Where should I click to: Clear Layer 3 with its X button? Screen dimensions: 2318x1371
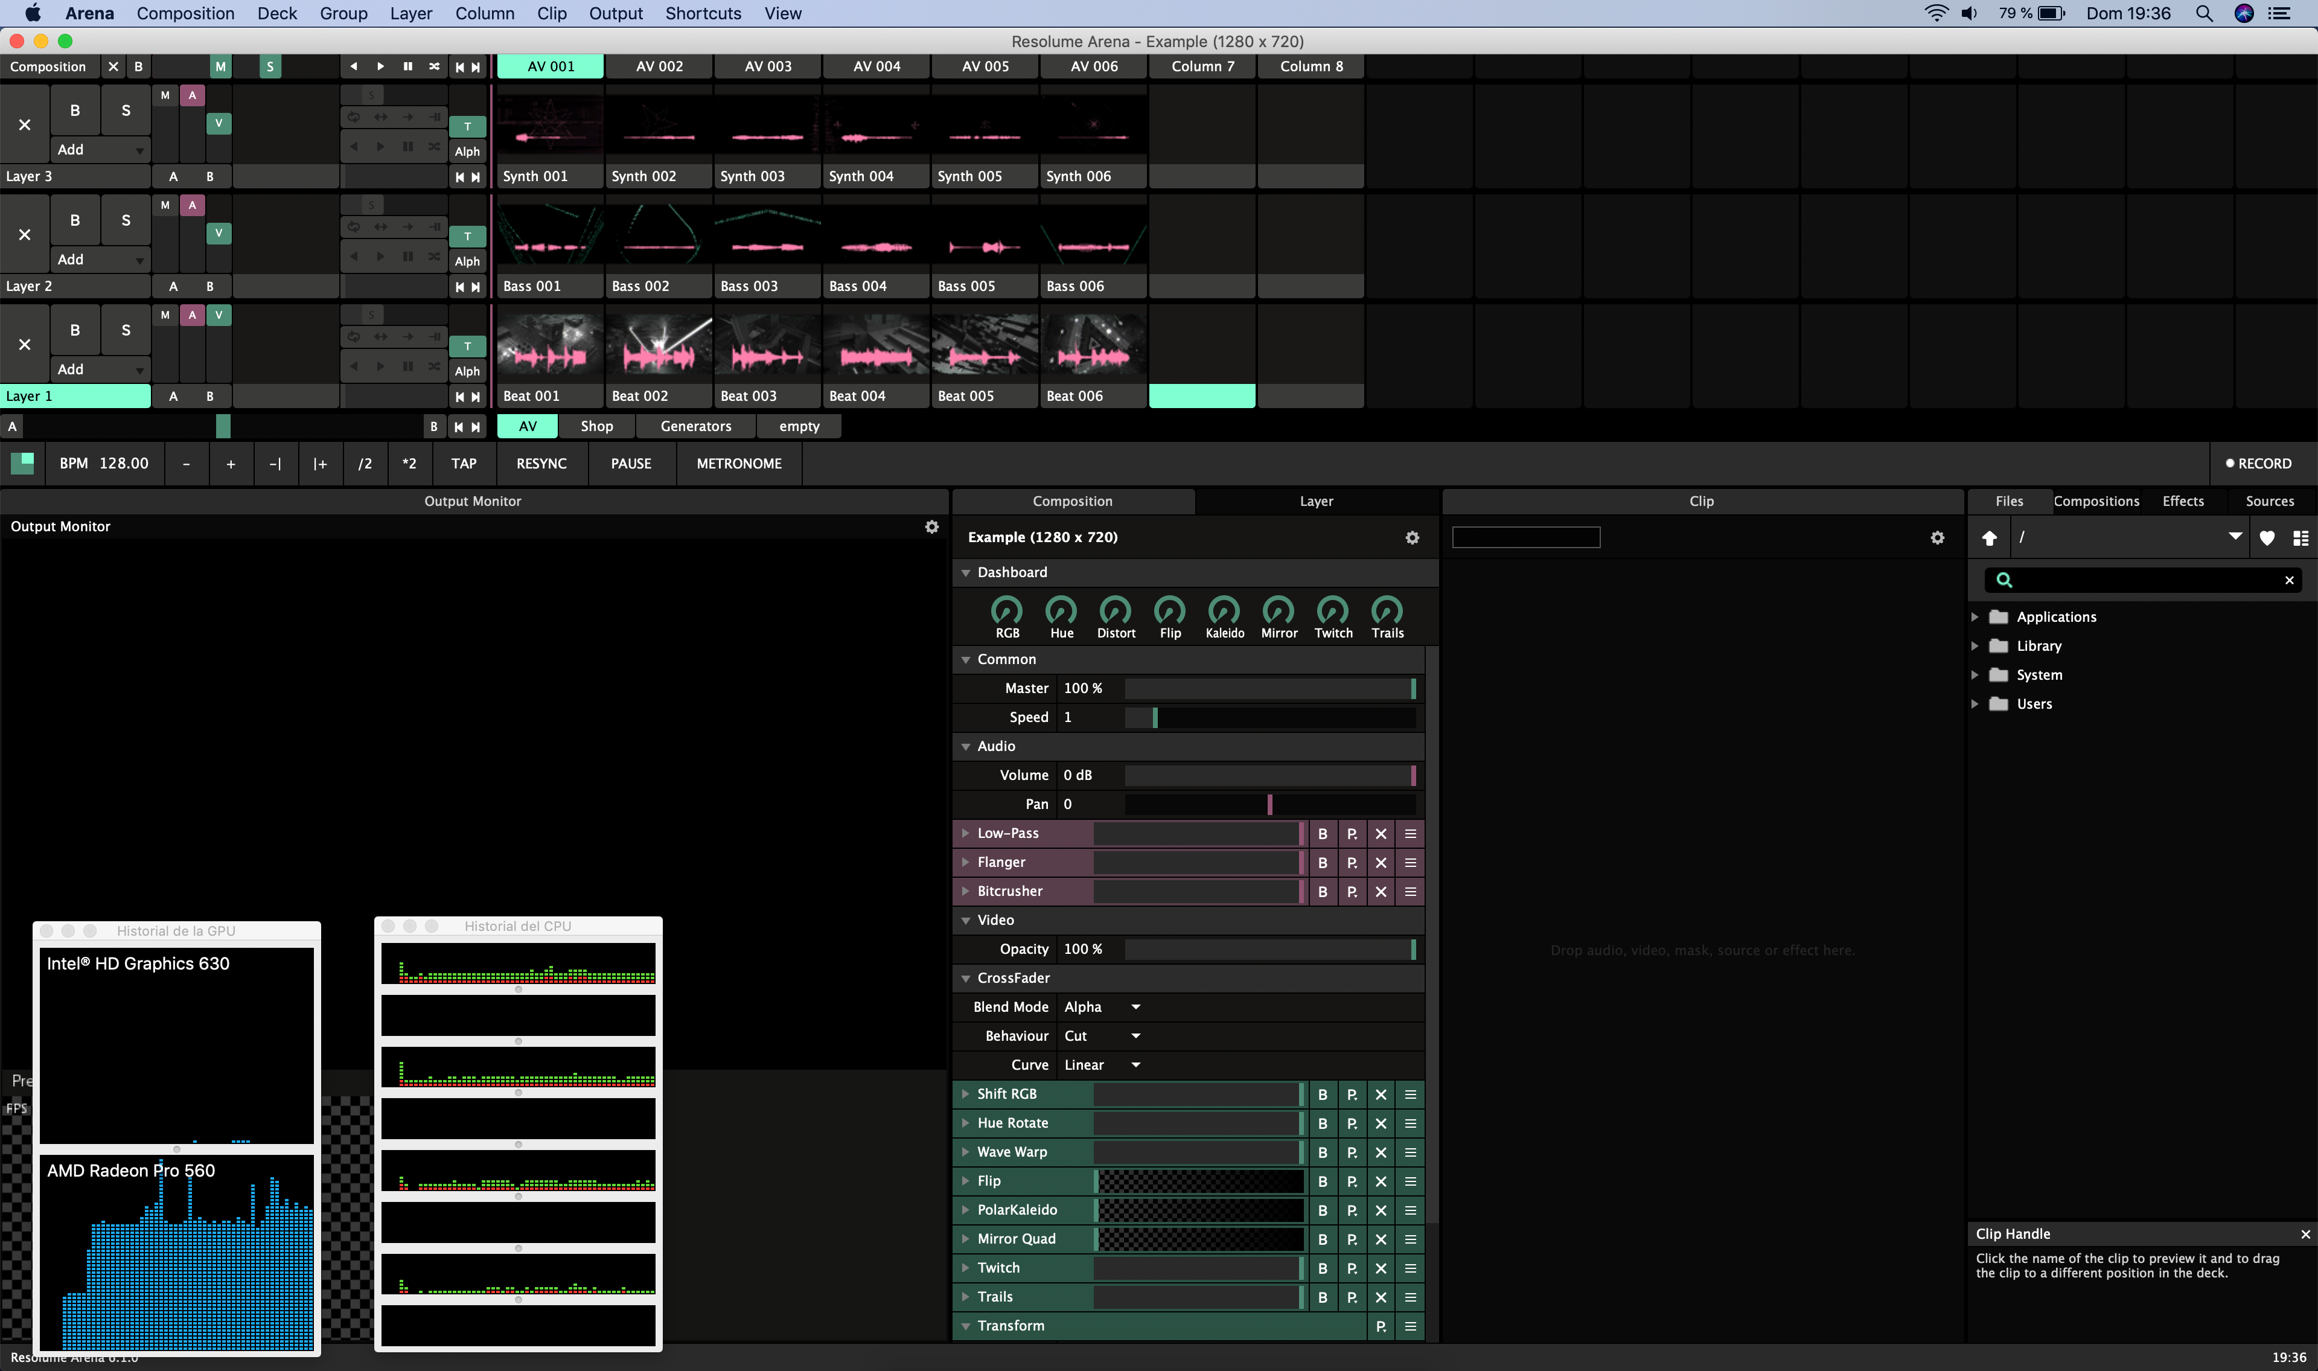tap(25, 125)
